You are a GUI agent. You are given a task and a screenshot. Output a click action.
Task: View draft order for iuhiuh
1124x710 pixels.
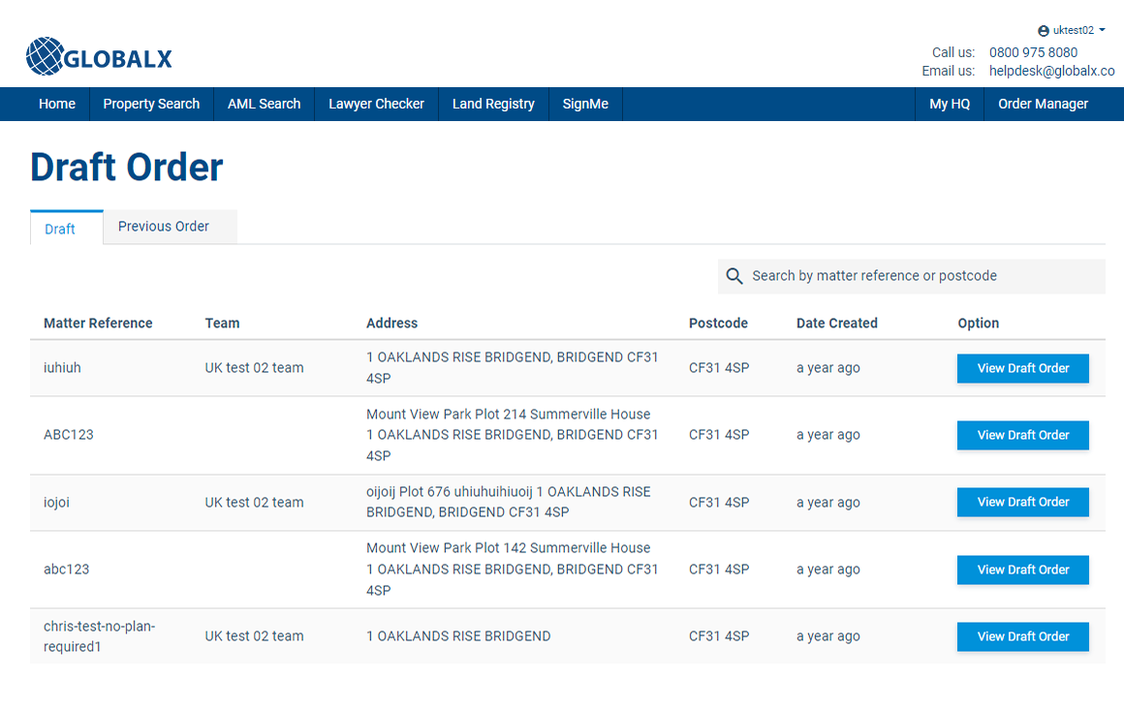click(x=1022, y=368)
